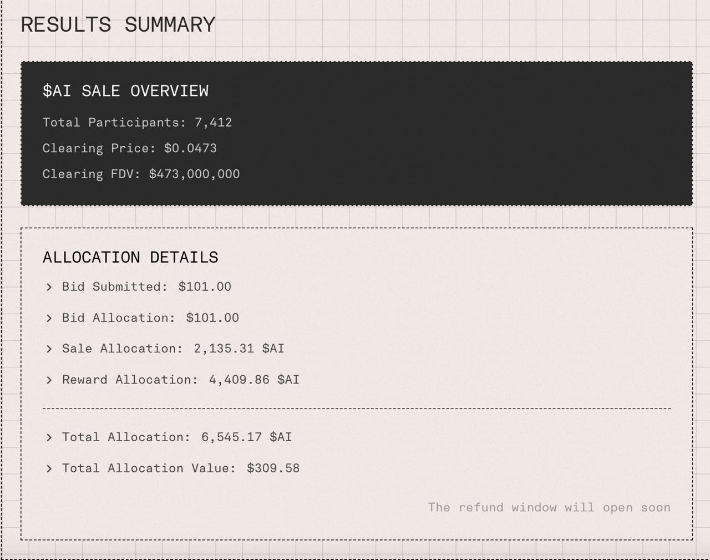Click the Allocation Details heading
The height and width of the screenshot is (560, 710).
click(130, 258)
